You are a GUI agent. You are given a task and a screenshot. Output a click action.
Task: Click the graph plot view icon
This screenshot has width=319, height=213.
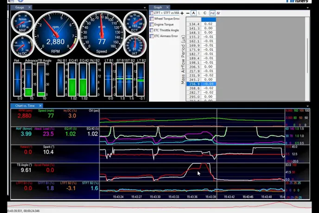click(212, 13)
